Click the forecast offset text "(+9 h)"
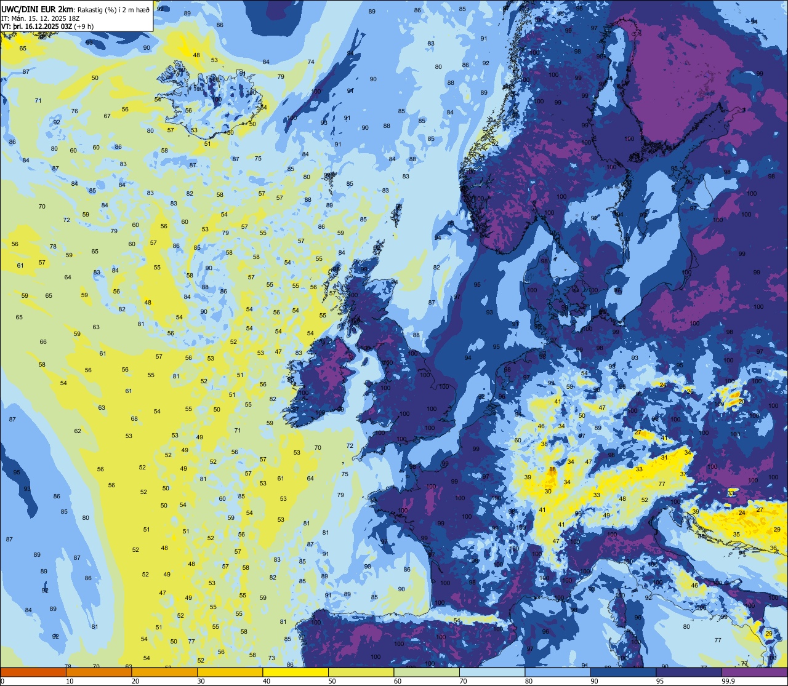 click(83, 26)
